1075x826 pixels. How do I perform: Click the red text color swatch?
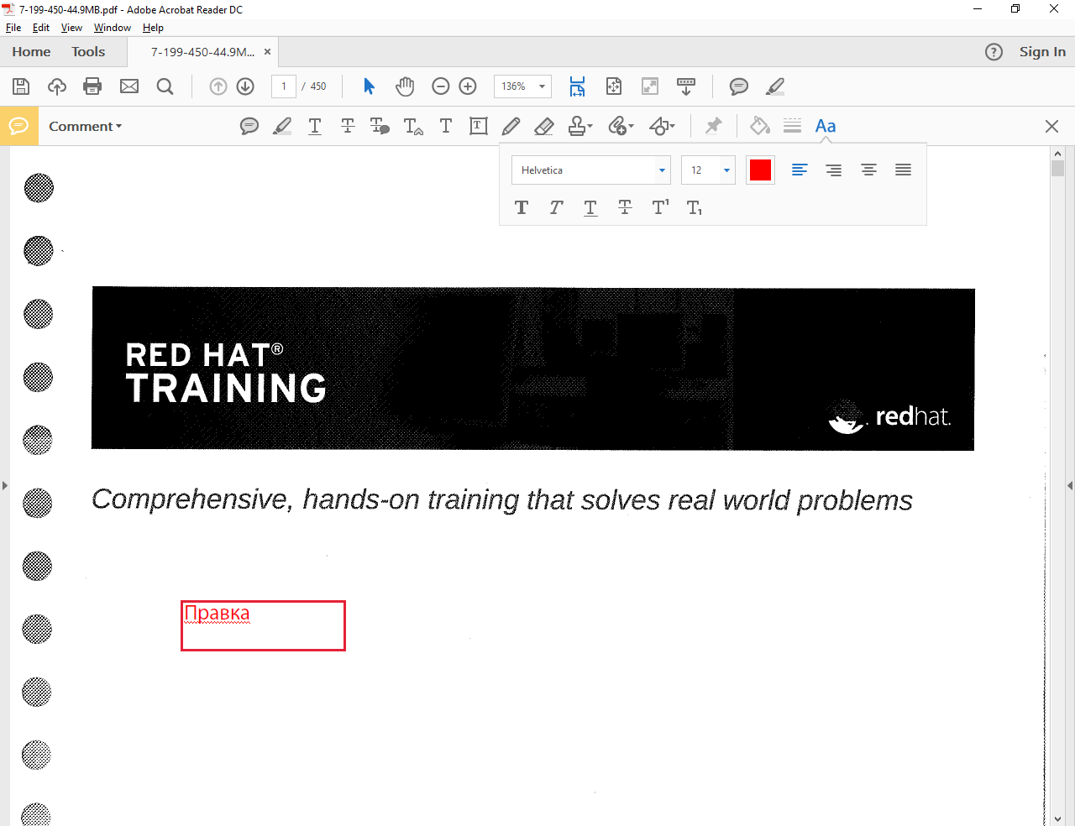click(760, 170)
